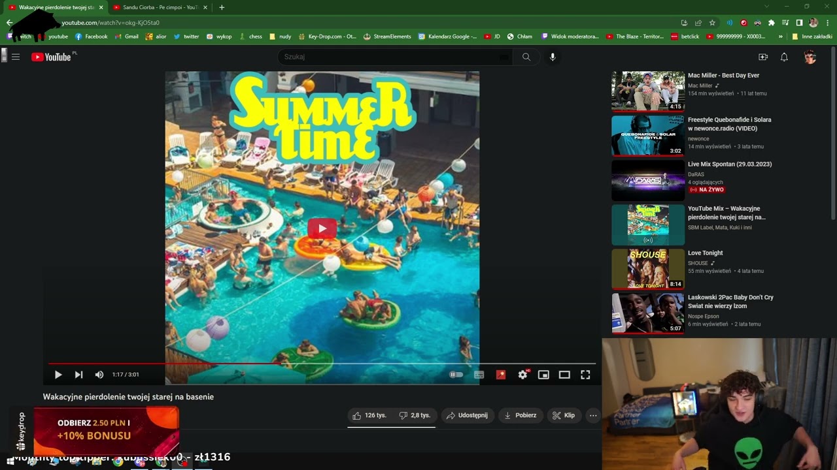Screen dimensions: 837x470
Task: Switch to the Sandu Ciorba browser tab
Action: pyautogui.click(x=160, y=7)
